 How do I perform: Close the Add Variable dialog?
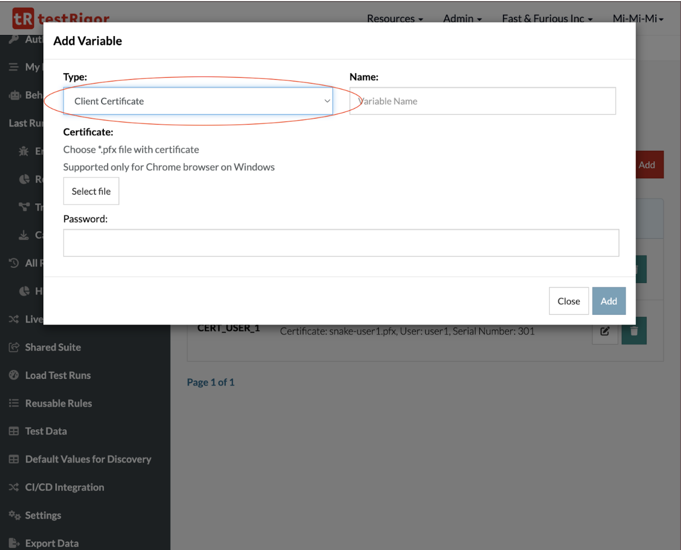[x=568, y=301]
